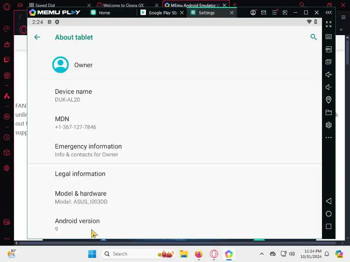350x262 pixels.
Task: Open the MEmu key mapping keyboard icon
Action: pyautogui.click(x=328, y=37)
